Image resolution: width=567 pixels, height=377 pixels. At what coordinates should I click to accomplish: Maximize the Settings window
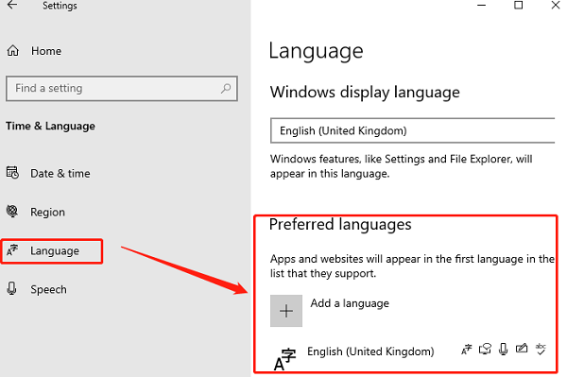coord(519,5)
